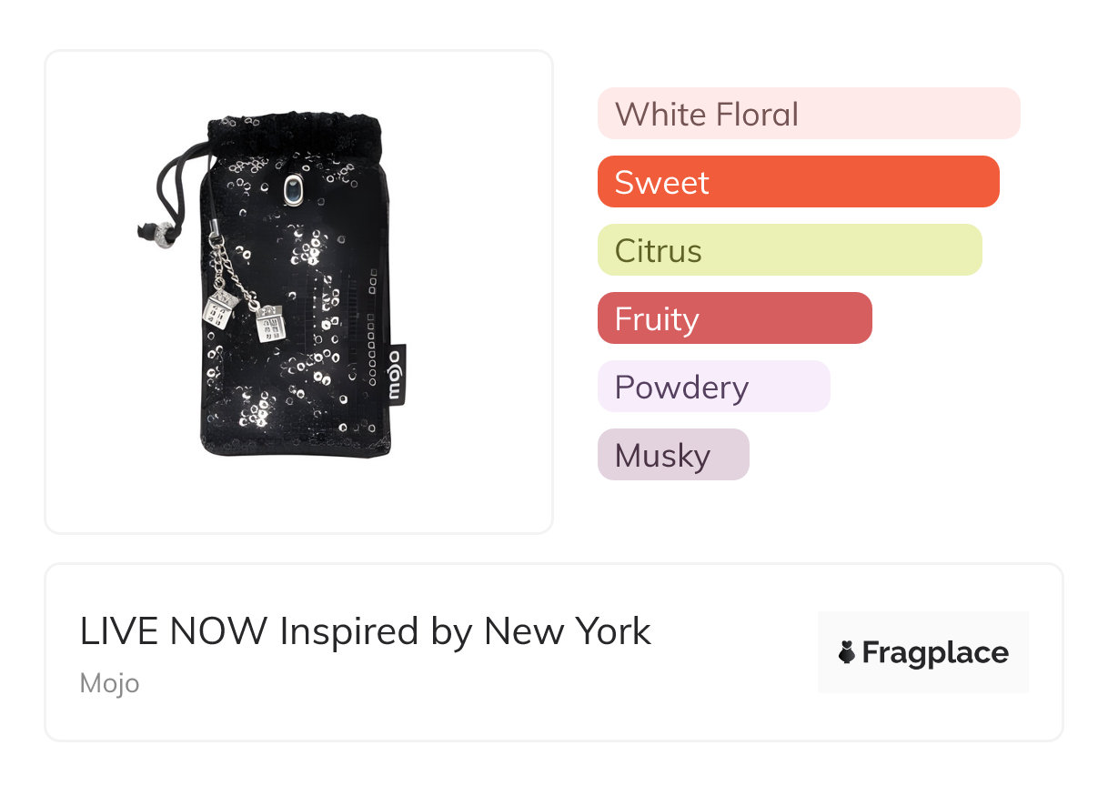This screenshot has height=786, width=1108.
Task: Click the Mojo brand name below title
Action: coord(109,682)
